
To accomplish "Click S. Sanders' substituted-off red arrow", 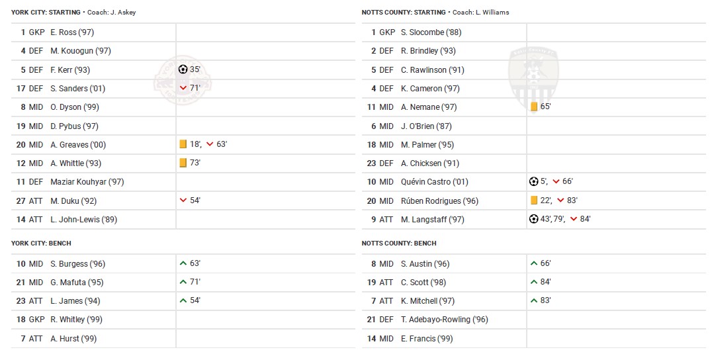I will pos(183,88).
